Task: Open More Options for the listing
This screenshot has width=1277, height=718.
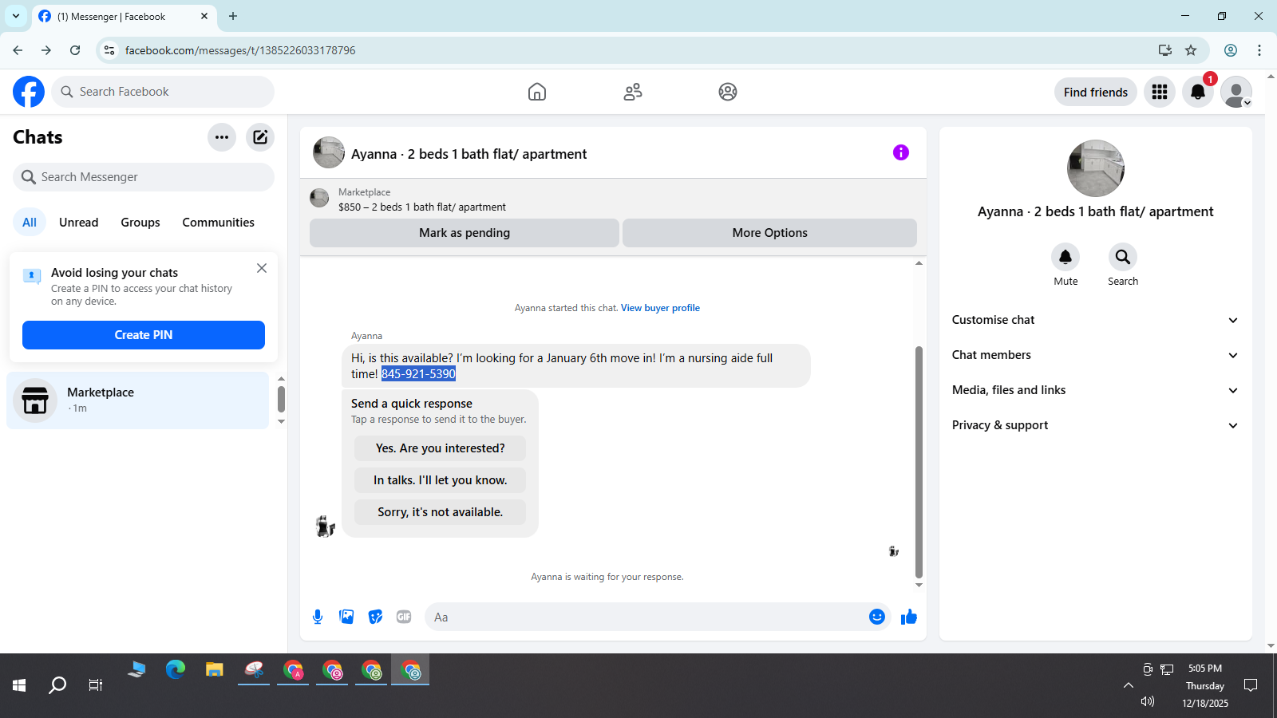Action: 770,233
